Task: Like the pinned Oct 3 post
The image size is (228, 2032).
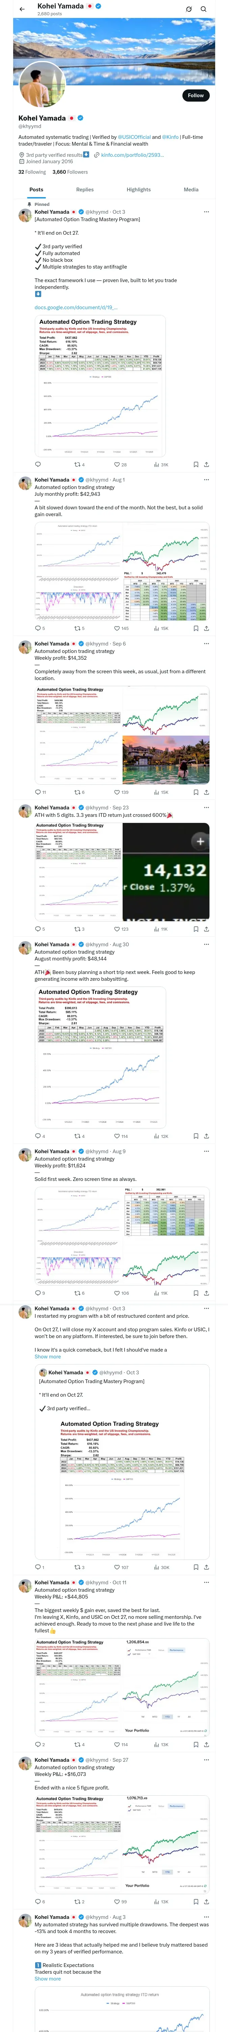Action: 116,465
